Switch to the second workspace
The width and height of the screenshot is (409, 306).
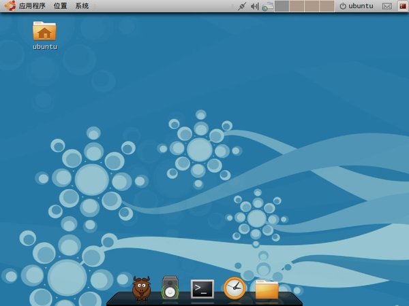(297, 6)
